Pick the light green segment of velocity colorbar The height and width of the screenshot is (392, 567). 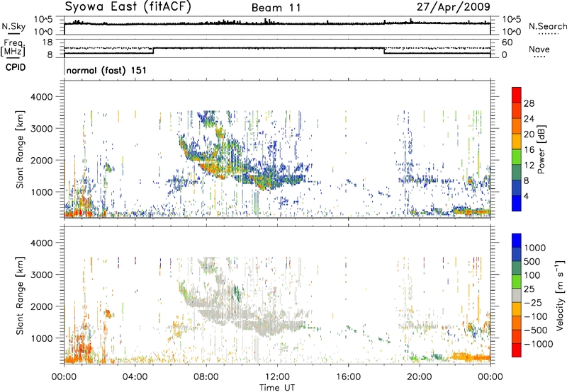click(517, 282)
